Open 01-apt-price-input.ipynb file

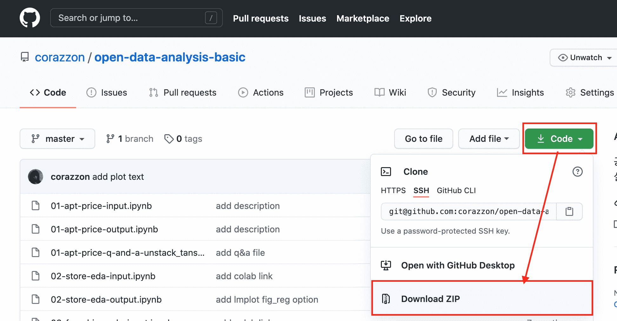point(101,206)
